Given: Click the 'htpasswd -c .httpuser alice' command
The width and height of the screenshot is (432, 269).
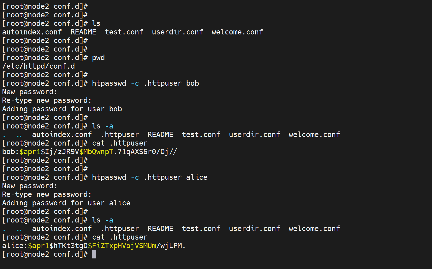Looking at the screenshot, I should tap(150, 177).
